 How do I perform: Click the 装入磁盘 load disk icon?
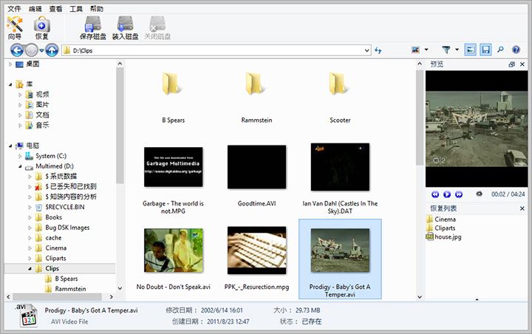pyautogui.click(x=124, y=27)
